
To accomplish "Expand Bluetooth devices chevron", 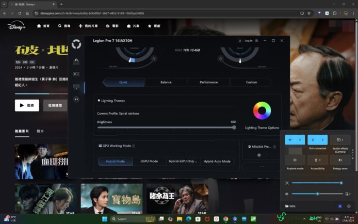I will [322, 140].
